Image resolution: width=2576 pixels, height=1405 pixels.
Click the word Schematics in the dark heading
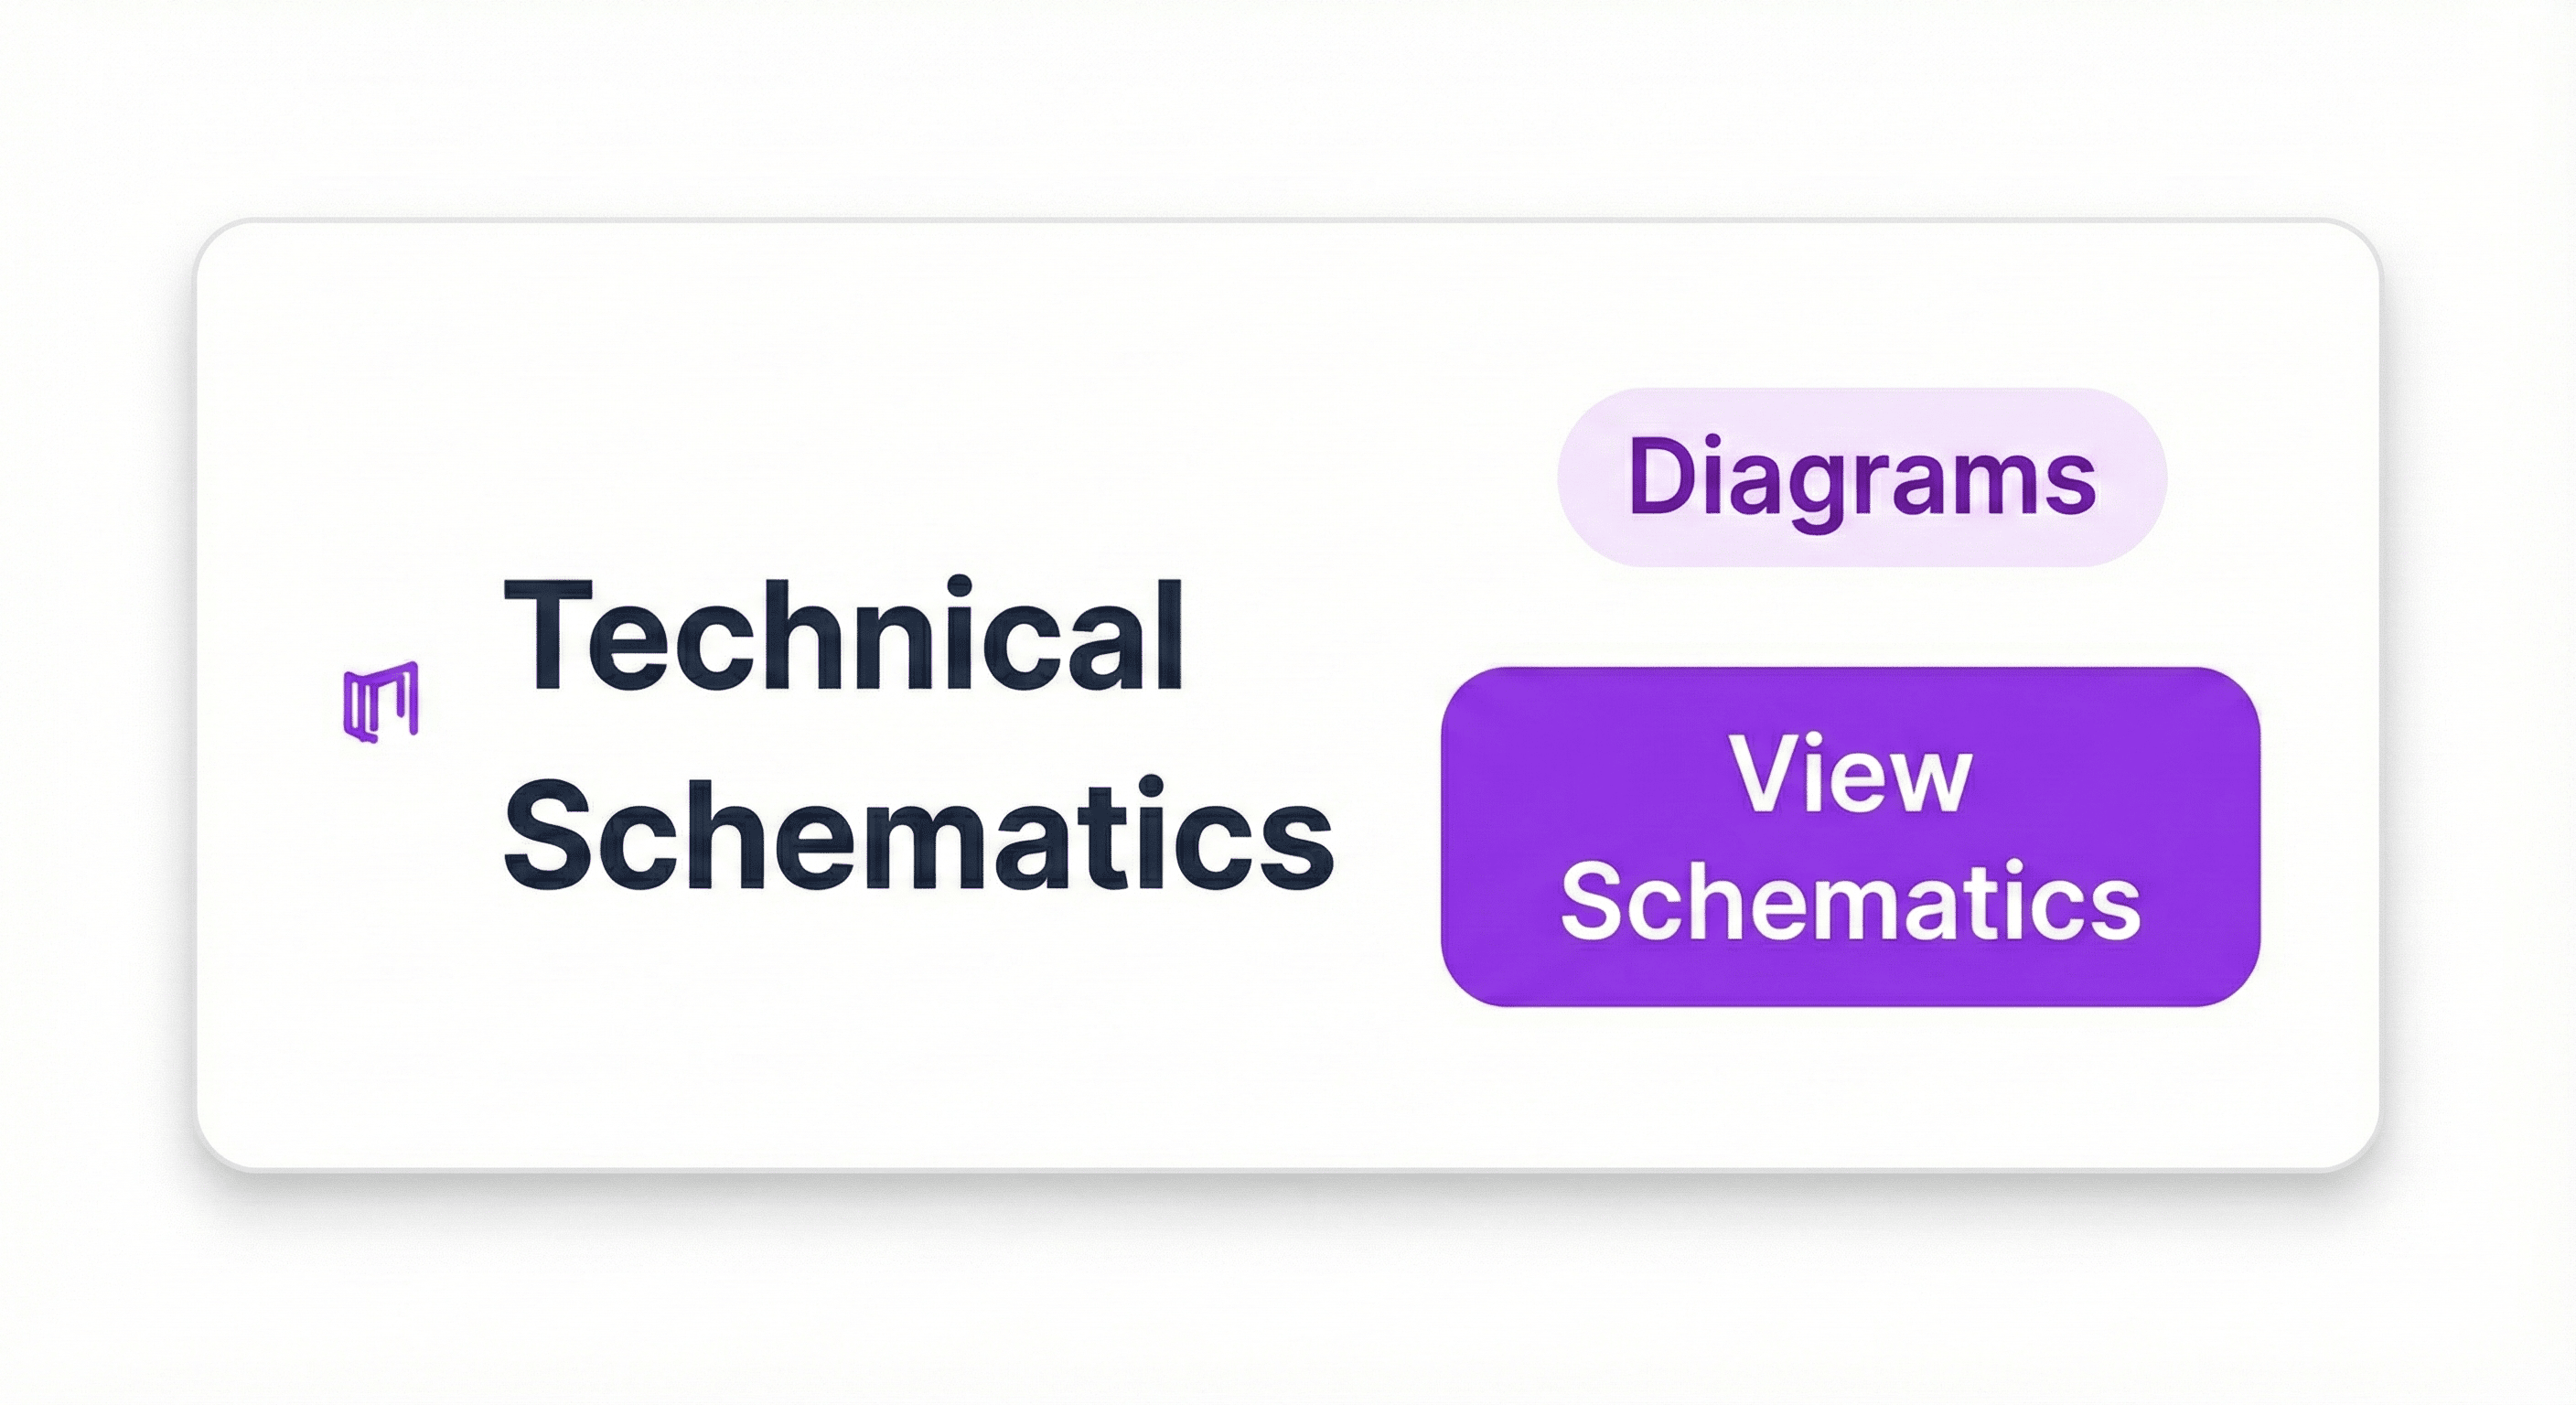pos(917,833)
